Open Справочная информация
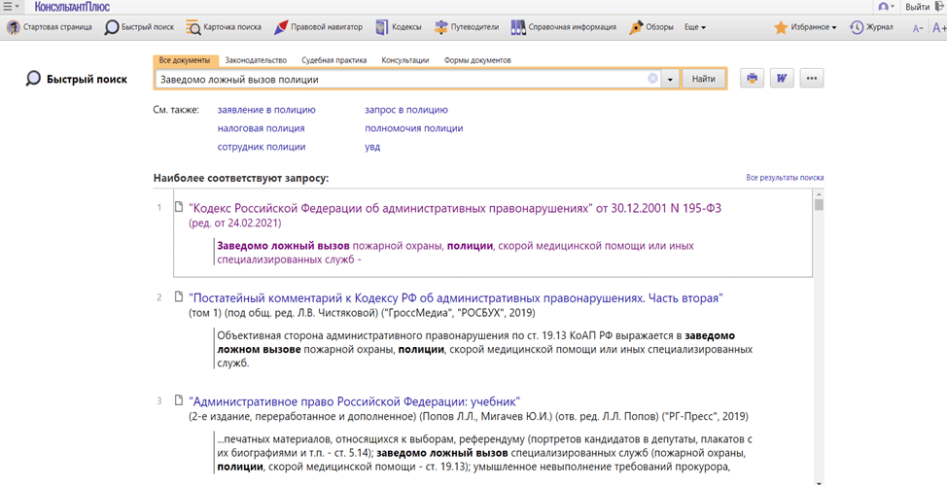947x485 pixels. pyautogui.click(x=564, y=27)
